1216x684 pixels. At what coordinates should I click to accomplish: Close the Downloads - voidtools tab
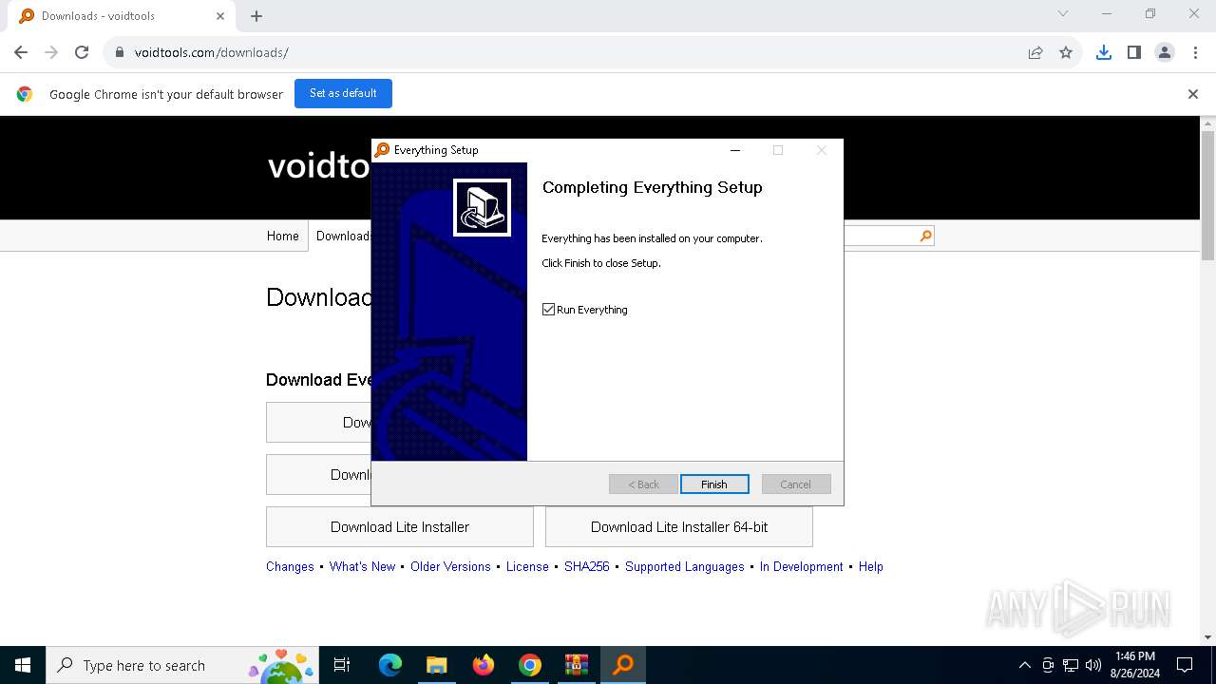219,16
